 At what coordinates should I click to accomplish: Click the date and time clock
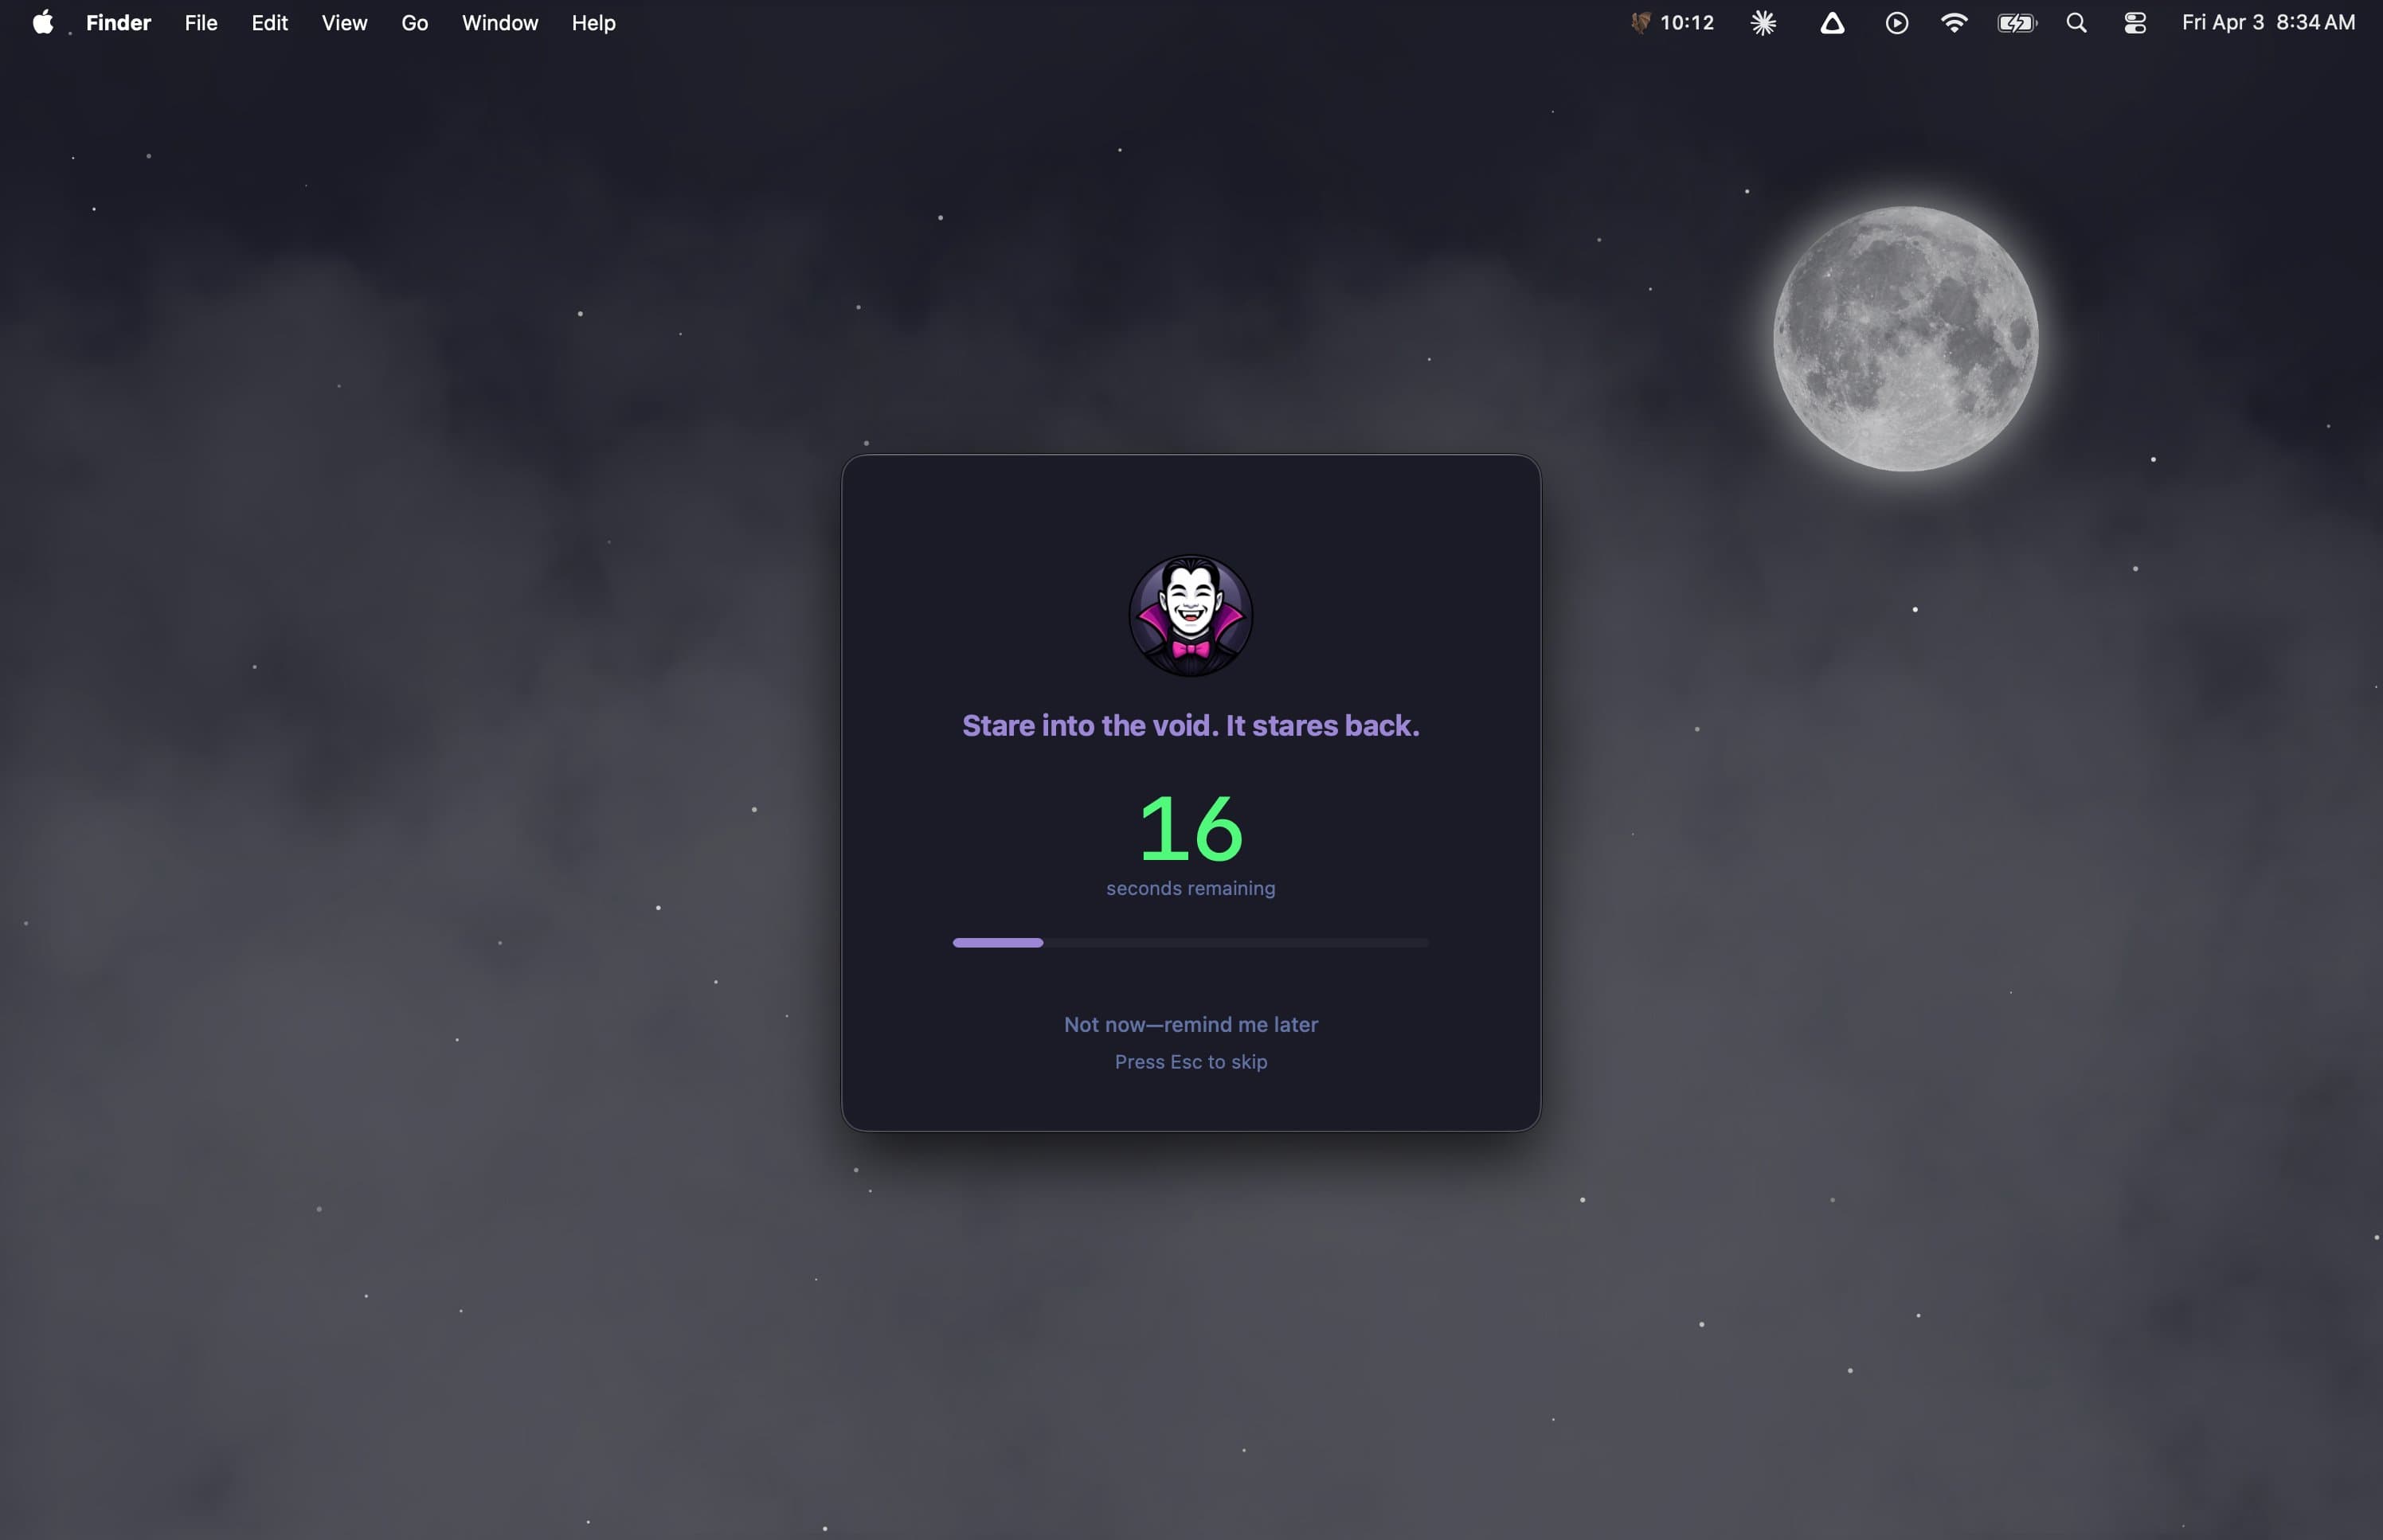coord(2267,23)
